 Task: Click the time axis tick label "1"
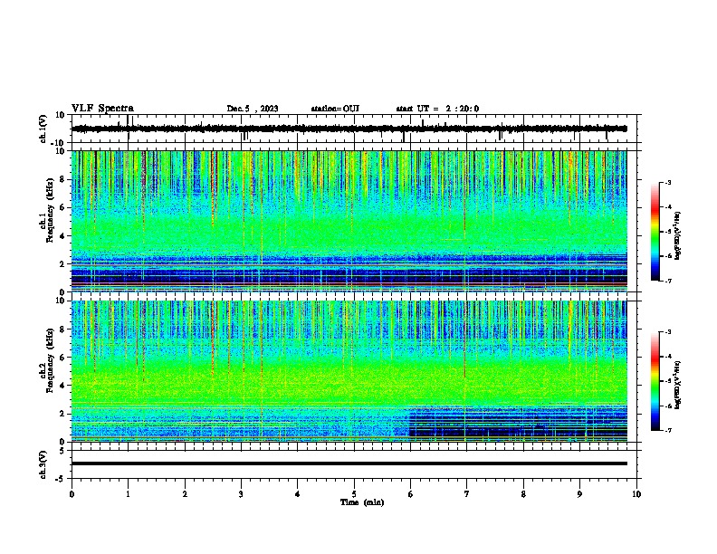coord(128,494)
